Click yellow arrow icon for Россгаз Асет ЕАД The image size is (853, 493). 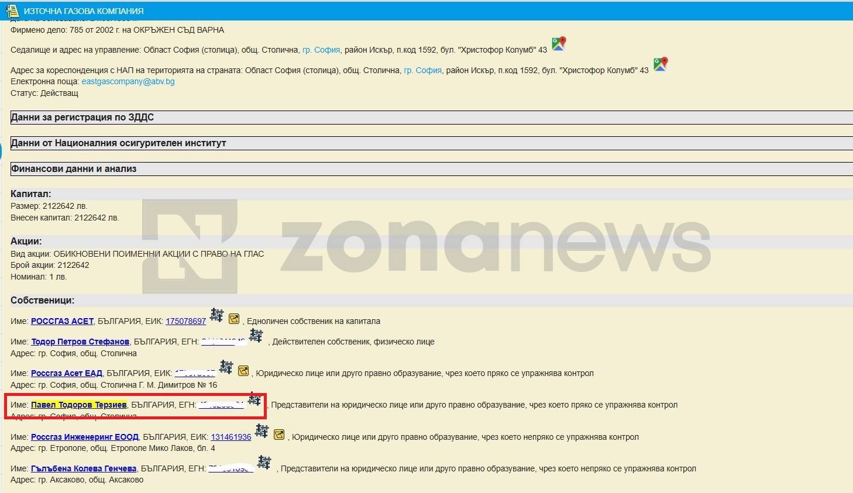click(x=243, y=371)
